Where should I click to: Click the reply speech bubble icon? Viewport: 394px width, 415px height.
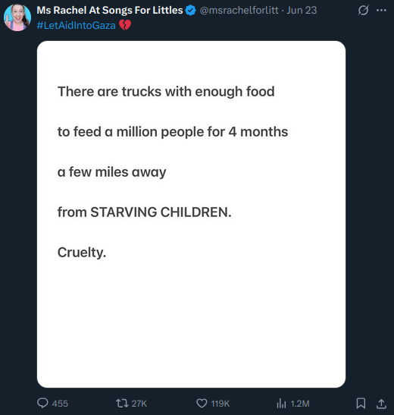(42, 403)
